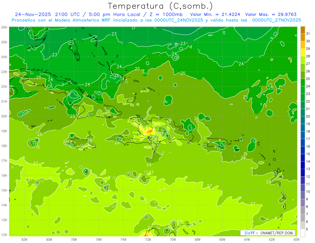
Task: Click the '14' label on the color scale
Action: click(x=308, y=161)
